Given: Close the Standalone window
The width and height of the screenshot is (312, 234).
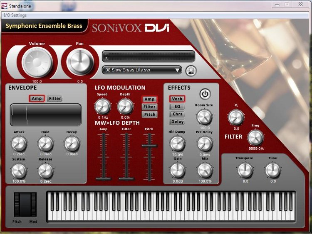Looking at the screenshot, I should pos(300,5).
